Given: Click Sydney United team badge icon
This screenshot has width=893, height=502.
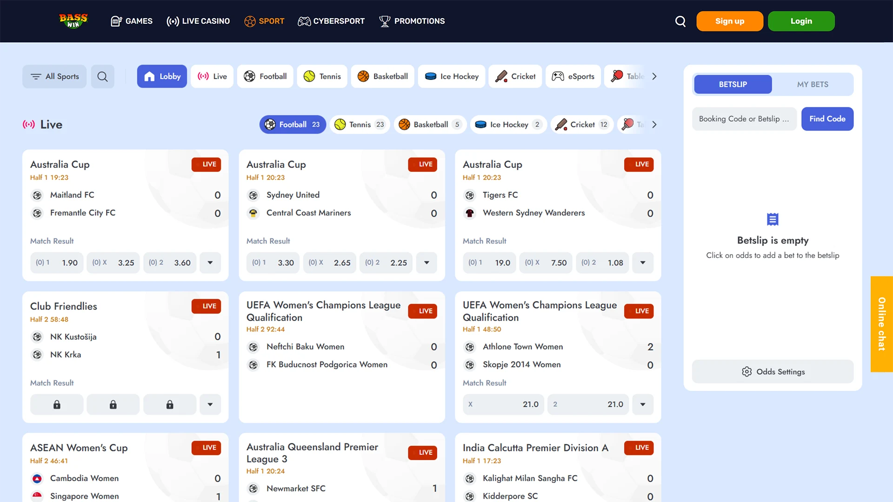Looking at the screenshot, I should click(253, 195).
